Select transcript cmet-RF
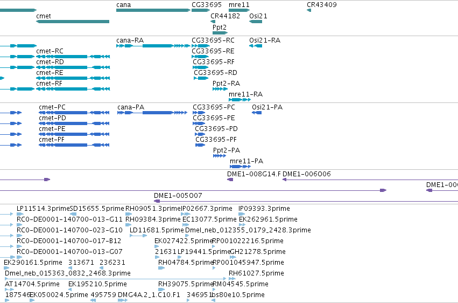The image size is (458, 303). [x=73, y=89]
